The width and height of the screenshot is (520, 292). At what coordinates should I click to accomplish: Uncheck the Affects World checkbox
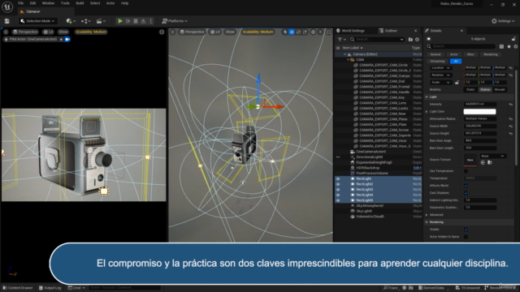point(466,186)
